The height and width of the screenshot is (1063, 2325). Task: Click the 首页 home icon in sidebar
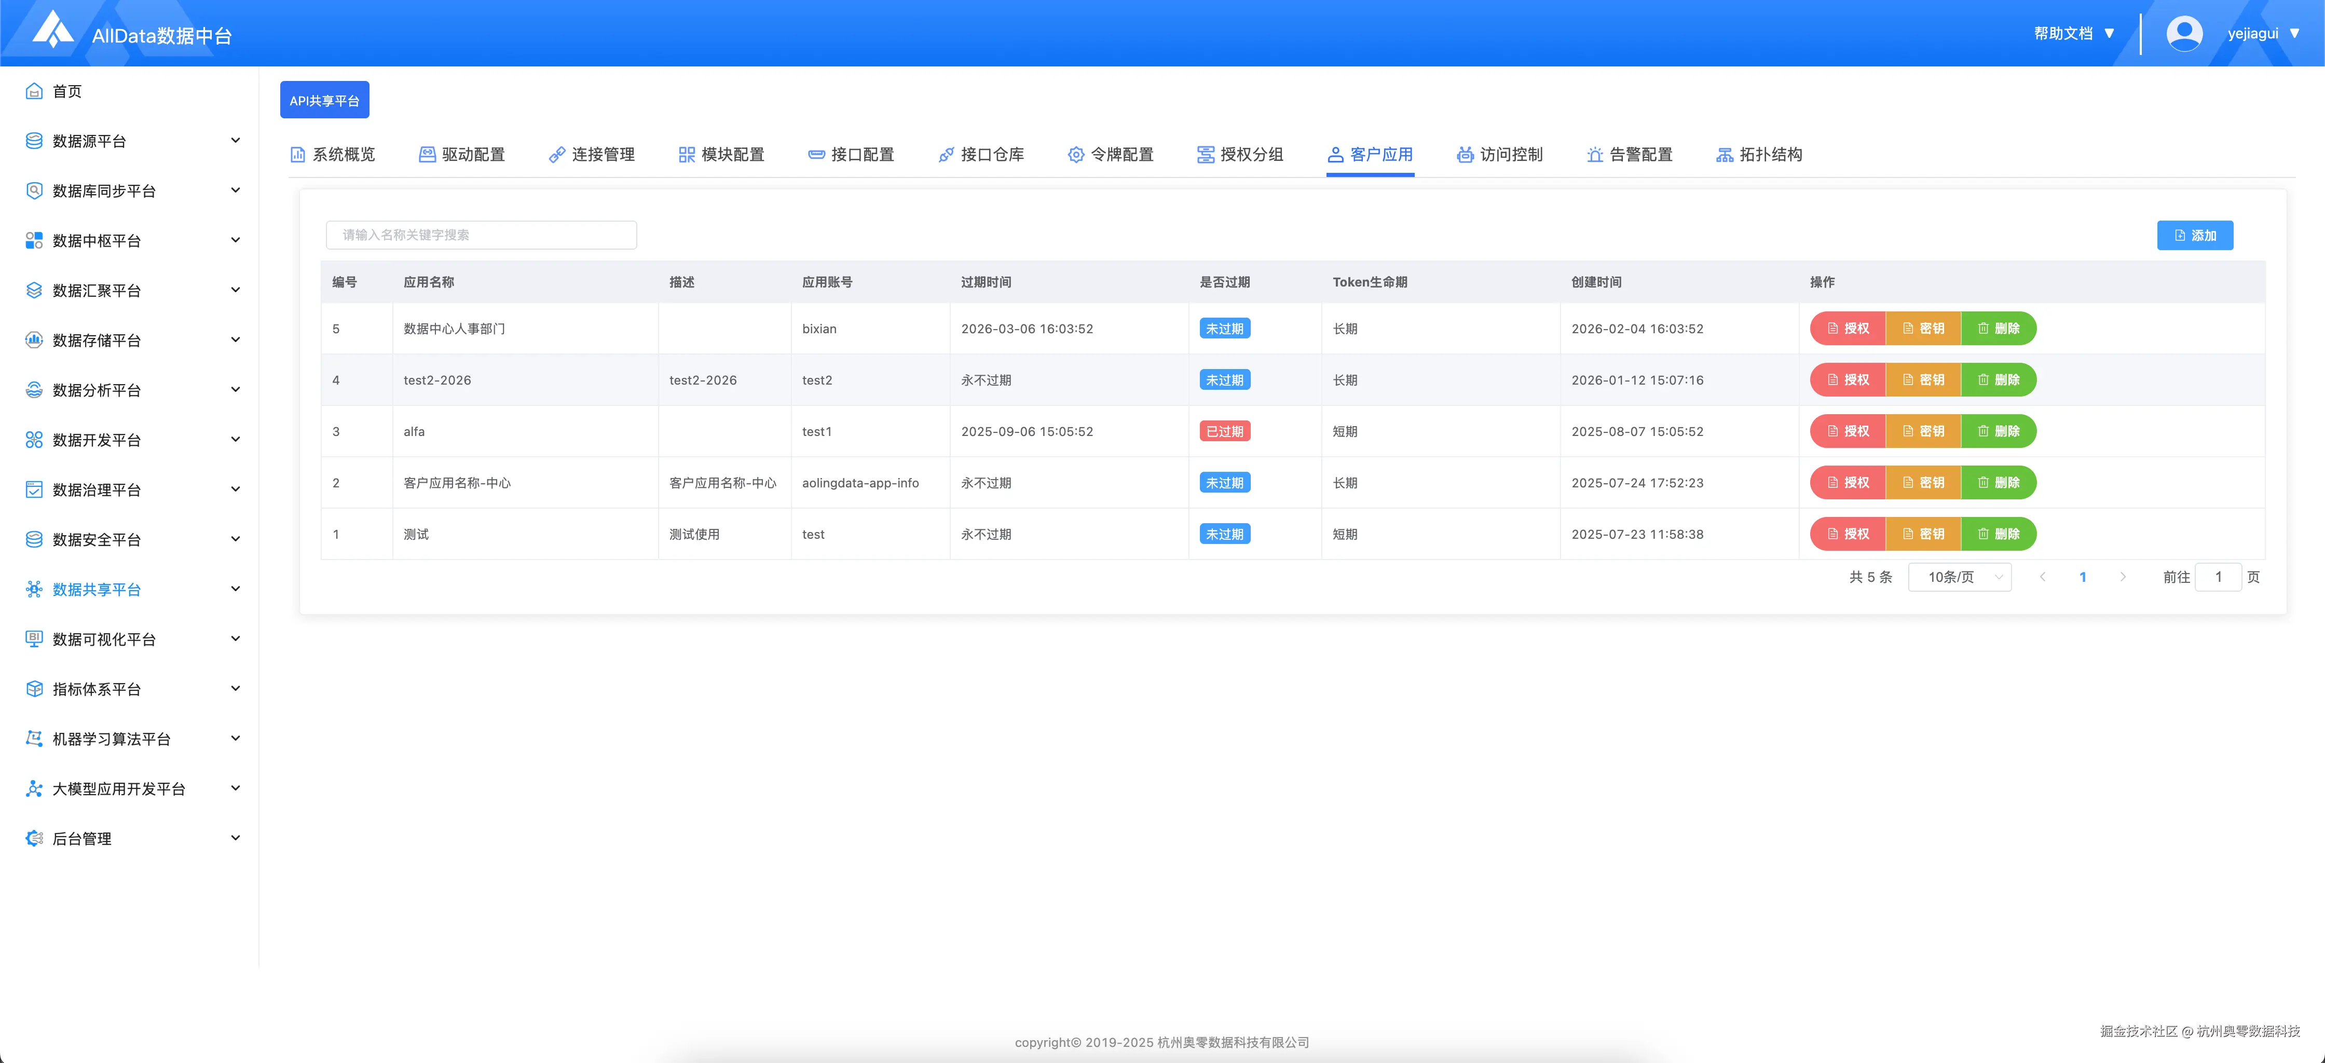click(34, 91)
